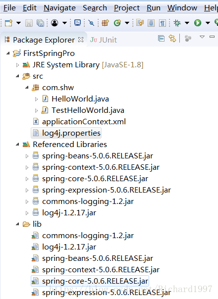
Task: Select the lib folder
Action: coord(37,224)
